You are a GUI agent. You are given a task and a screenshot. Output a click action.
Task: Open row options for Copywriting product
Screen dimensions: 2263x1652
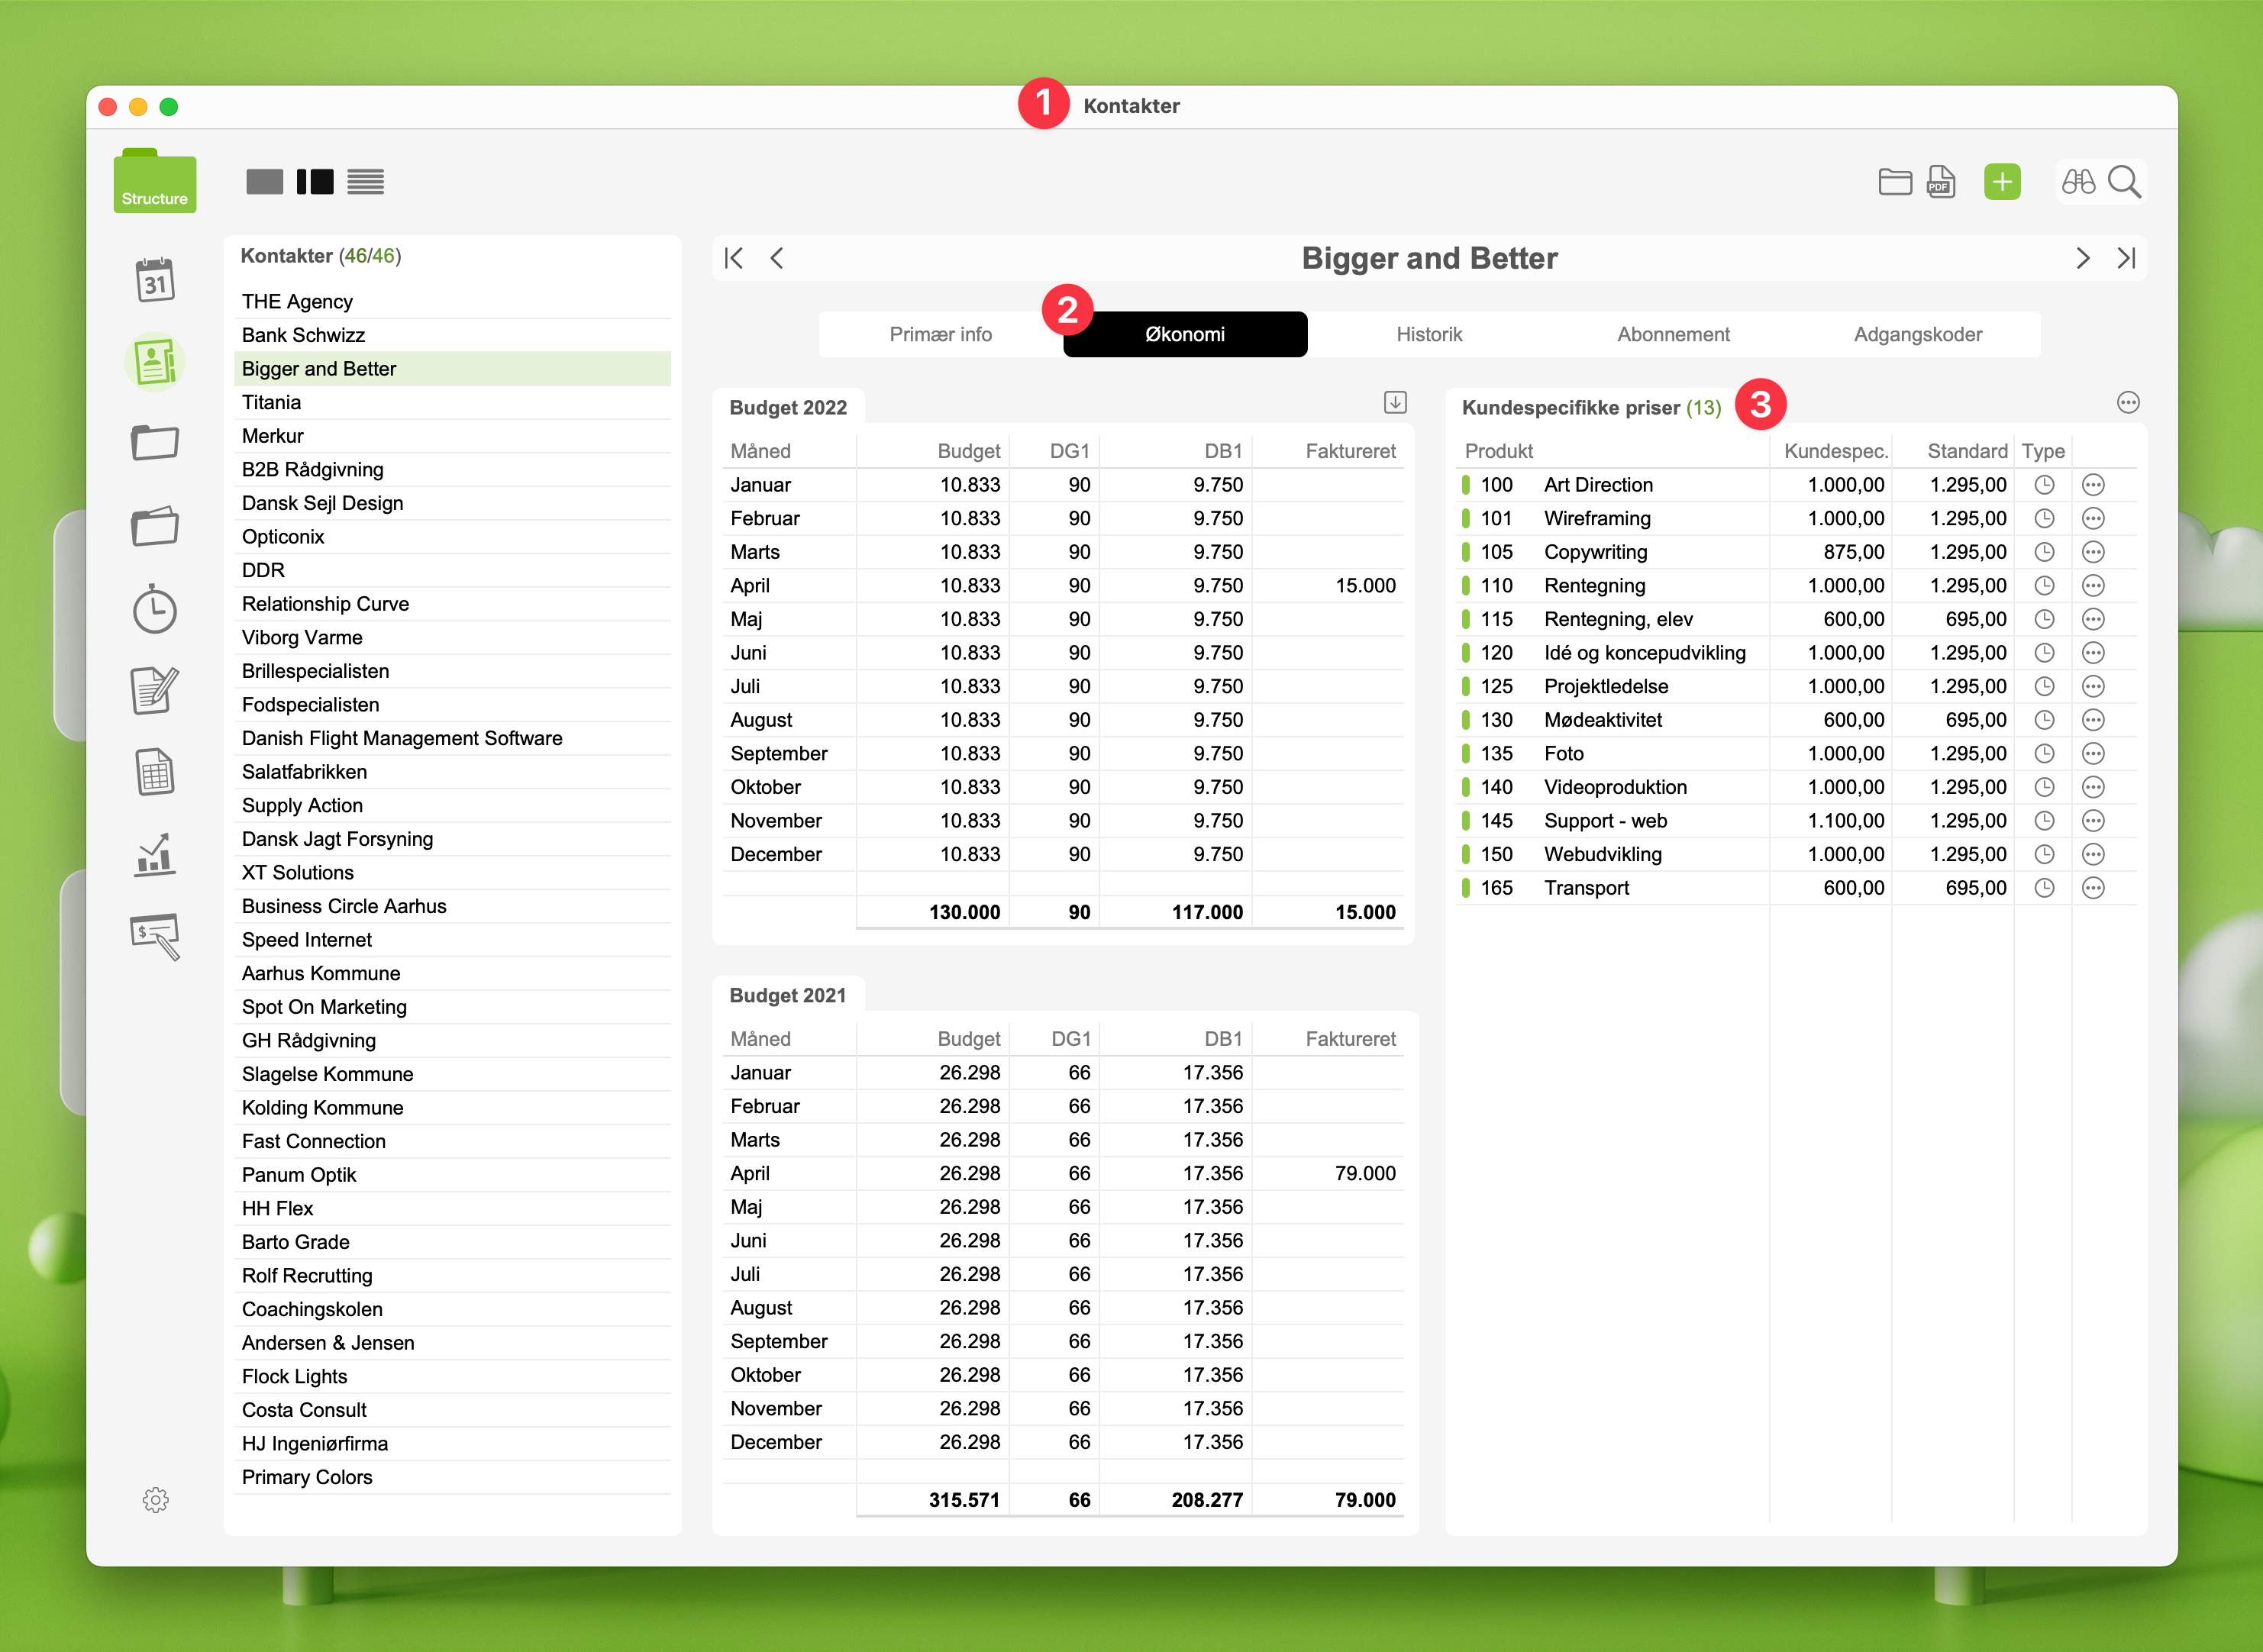point(2093,552)
